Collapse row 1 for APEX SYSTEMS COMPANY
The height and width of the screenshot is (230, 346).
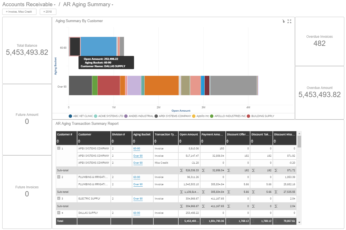tap(59, 148)
